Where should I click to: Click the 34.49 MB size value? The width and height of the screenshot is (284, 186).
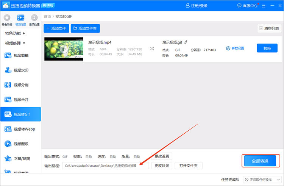pyautogui.click(x=135, y=54)
